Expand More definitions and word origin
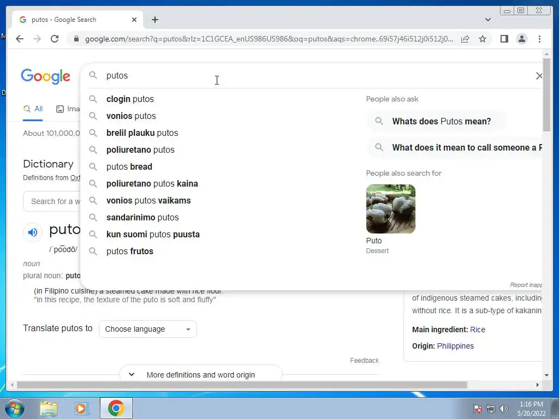The height and width of the screenshot is (419, 559). [x=200, y=375]
